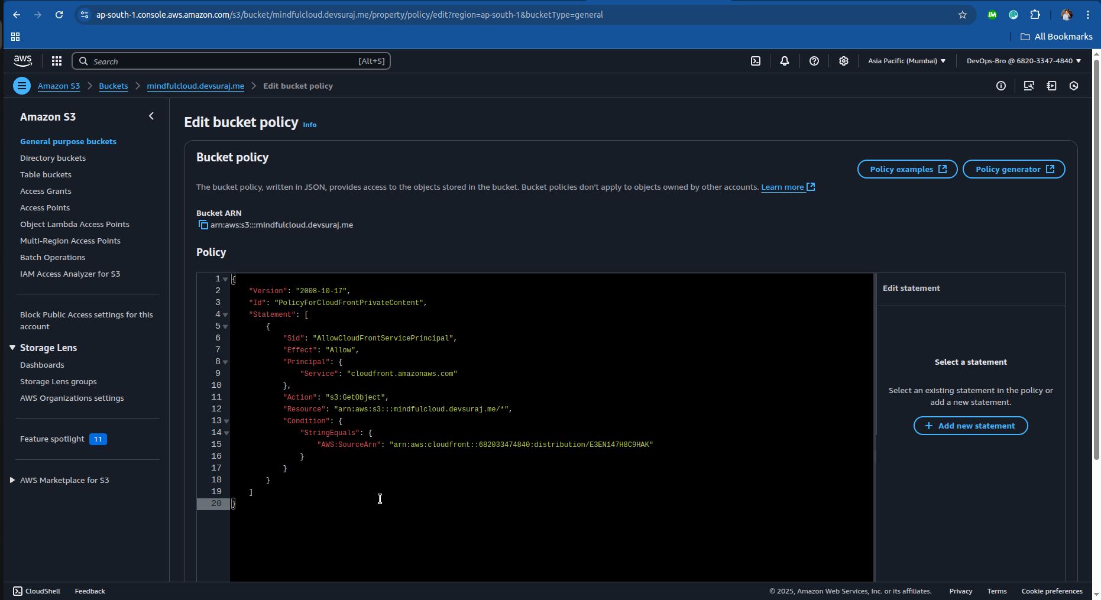Collapse the Storage Lens section
This screenshot has width=1101, height=600.
tap(12, 348)
